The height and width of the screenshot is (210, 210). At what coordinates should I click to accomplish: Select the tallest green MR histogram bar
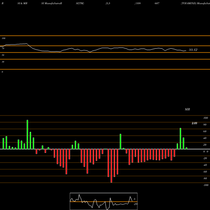coord(27,134)
